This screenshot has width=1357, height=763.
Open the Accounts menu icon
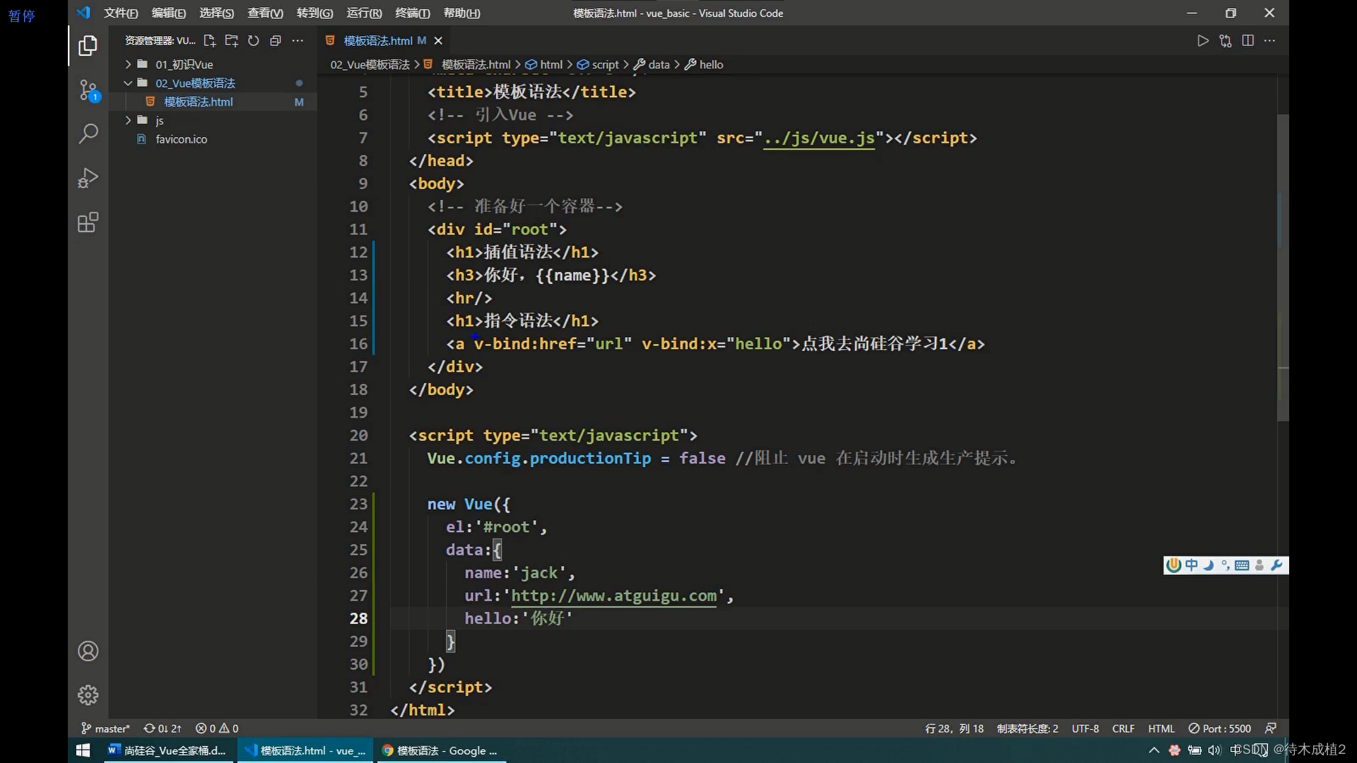88,651
